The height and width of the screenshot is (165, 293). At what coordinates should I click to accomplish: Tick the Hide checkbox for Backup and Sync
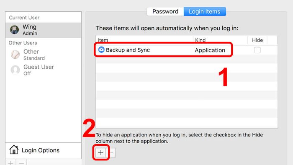click(257, 50)
